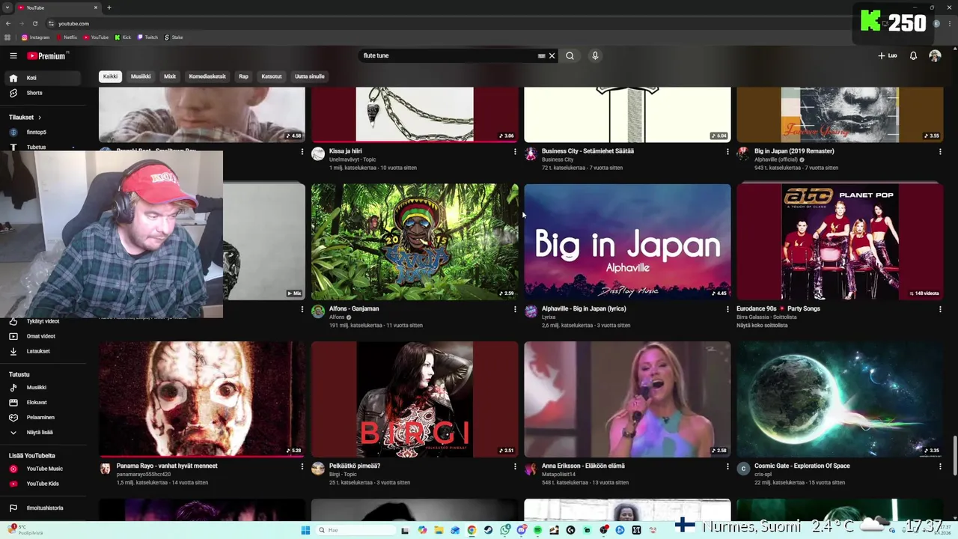958x539 pixels.
Task: Open options menu for Eurodance 90s playlist
Action: (x=940, y=309)
